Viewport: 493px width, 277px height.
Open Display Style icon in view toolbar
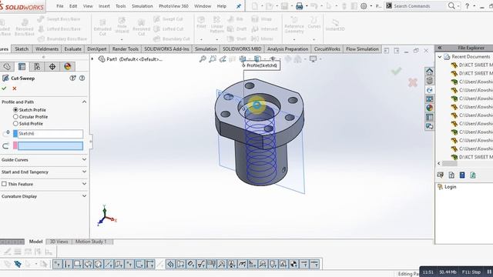(x=257, y=58)
